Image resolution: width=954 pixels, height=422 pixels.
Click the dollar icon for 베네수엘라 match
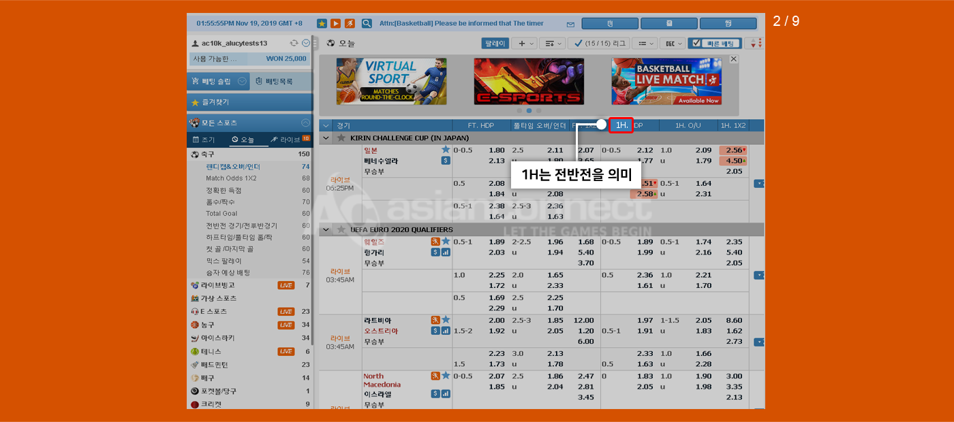(x=446, y=161)
